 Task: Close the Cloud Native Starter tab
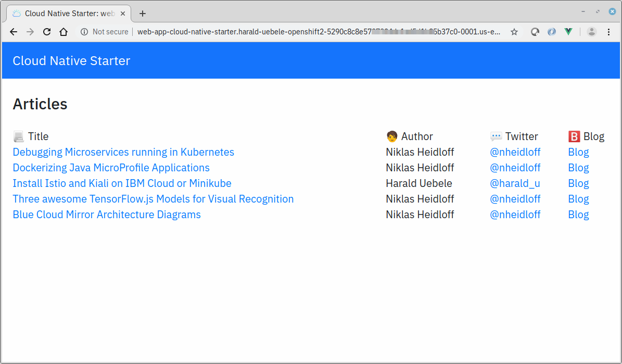123,14
